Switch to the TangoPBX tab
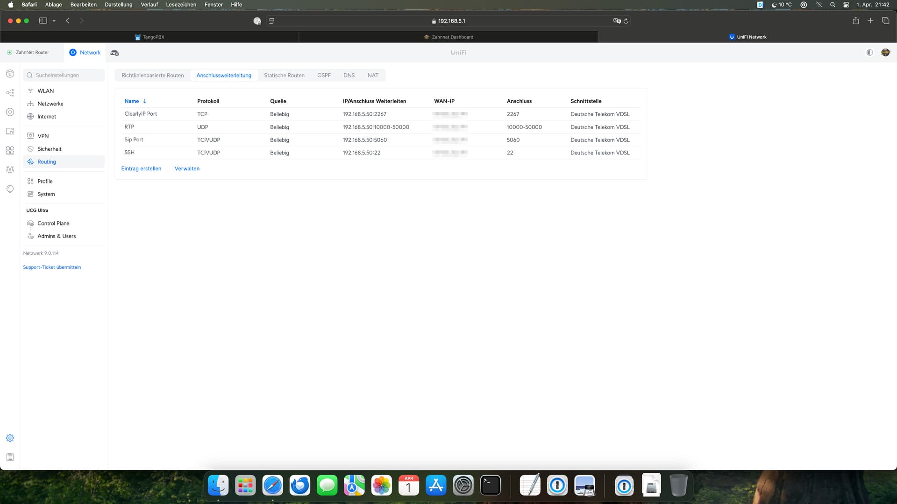Screen dimensions: 897x504 tap(149, 37)
